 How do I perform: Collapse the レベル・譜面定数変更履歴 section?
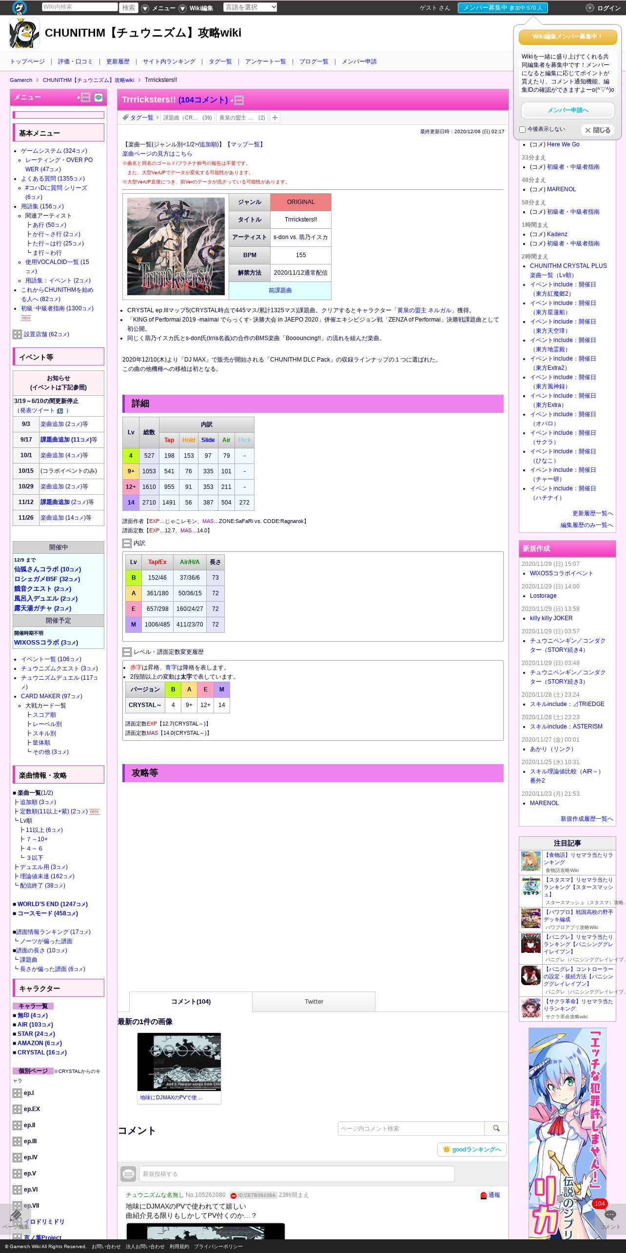tap(127, 652)
